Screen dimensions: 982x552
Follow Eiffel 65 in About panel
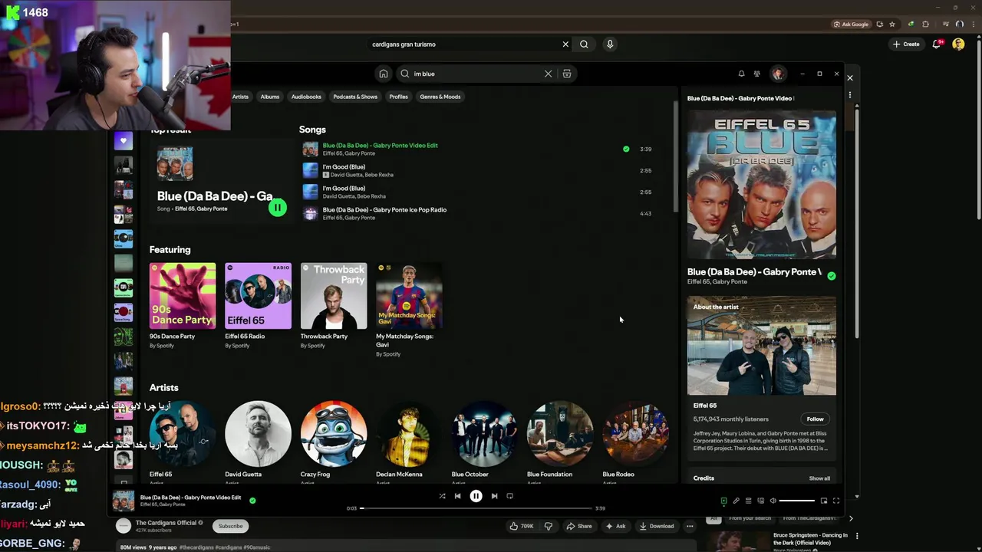[815, 419]
